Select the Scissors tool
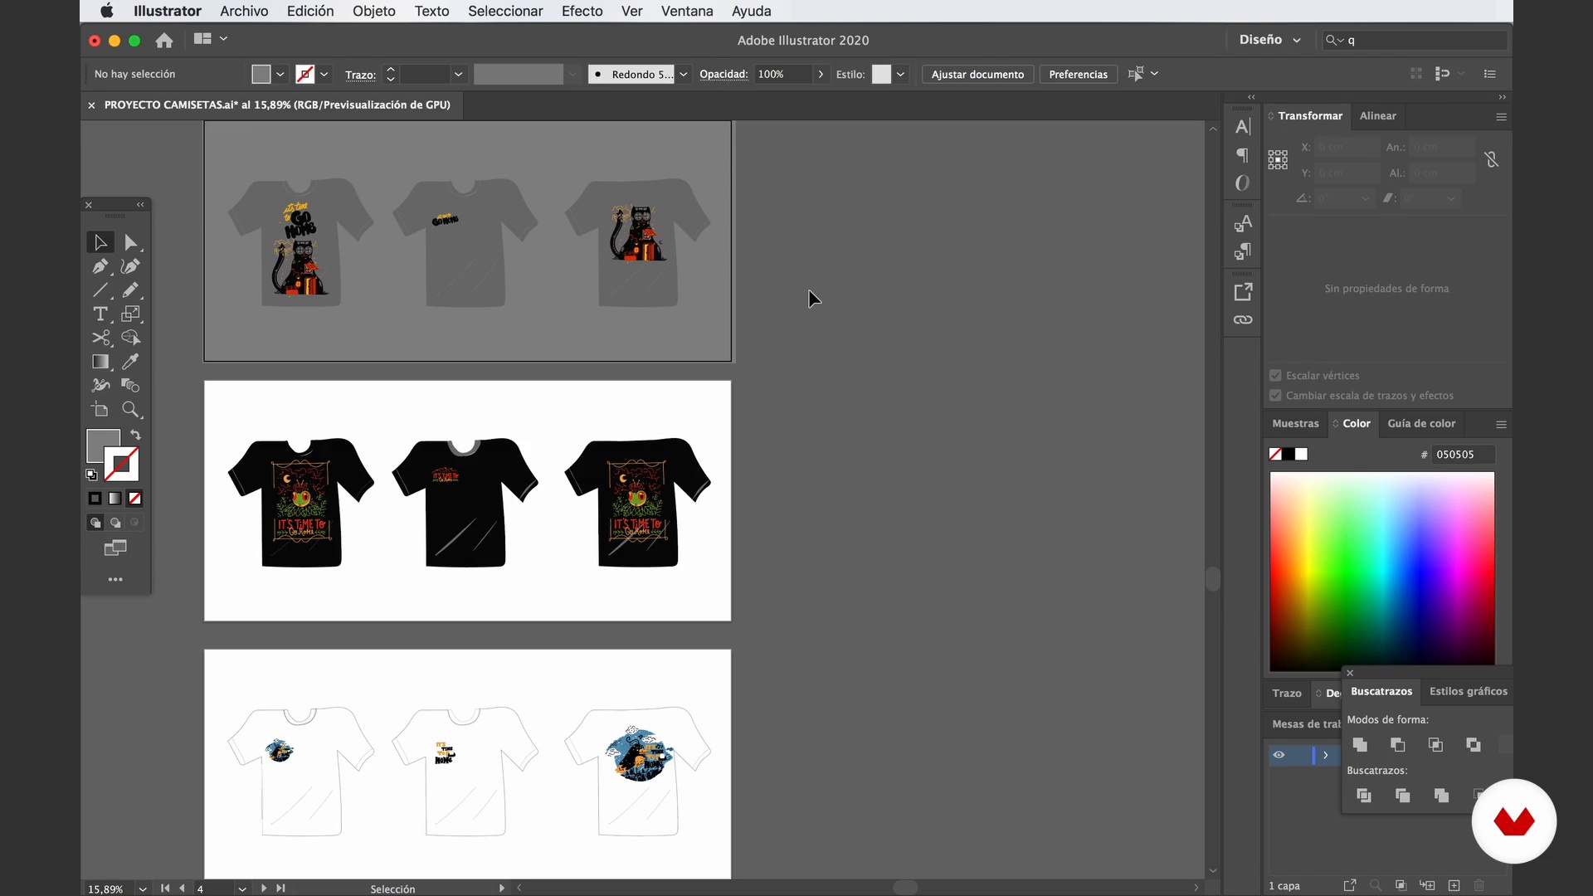The height and width of the screenshot is (896, 1593). (101, 338)
